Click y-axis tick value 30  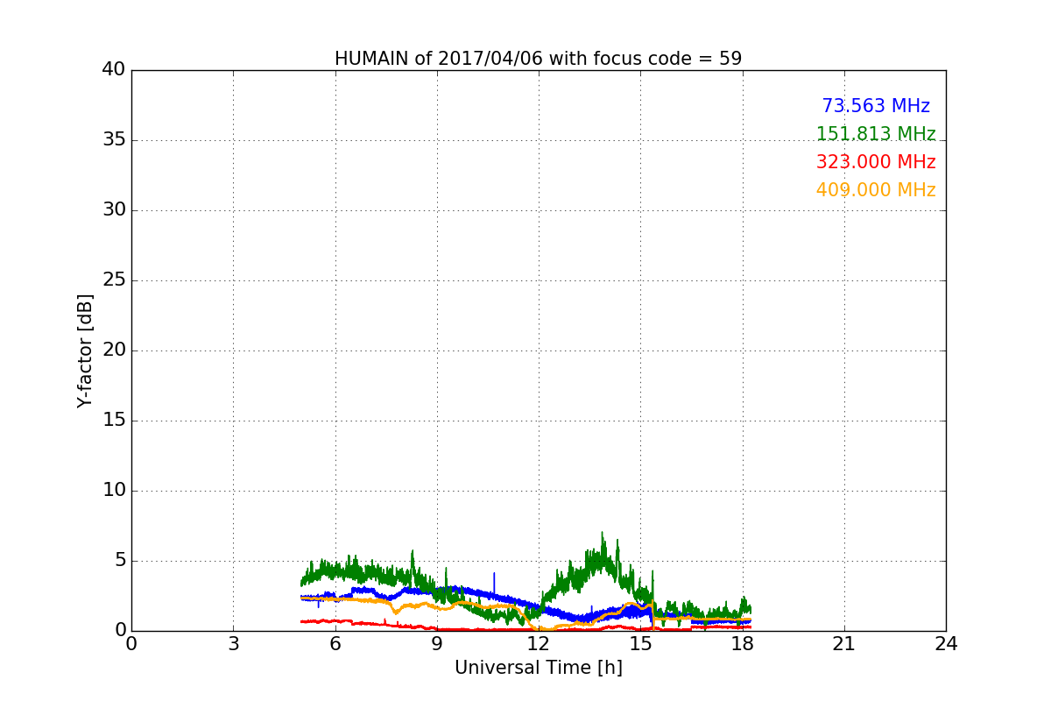(114, 210)
